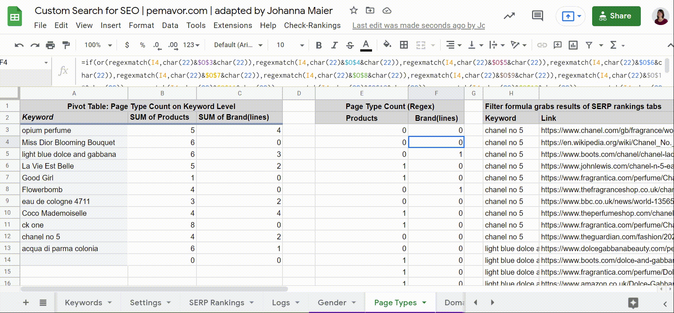Image resolution: width=674 pixels, height=313 pixels.
Task: Click the present to meeting button
Action: (x=571, y=16)
